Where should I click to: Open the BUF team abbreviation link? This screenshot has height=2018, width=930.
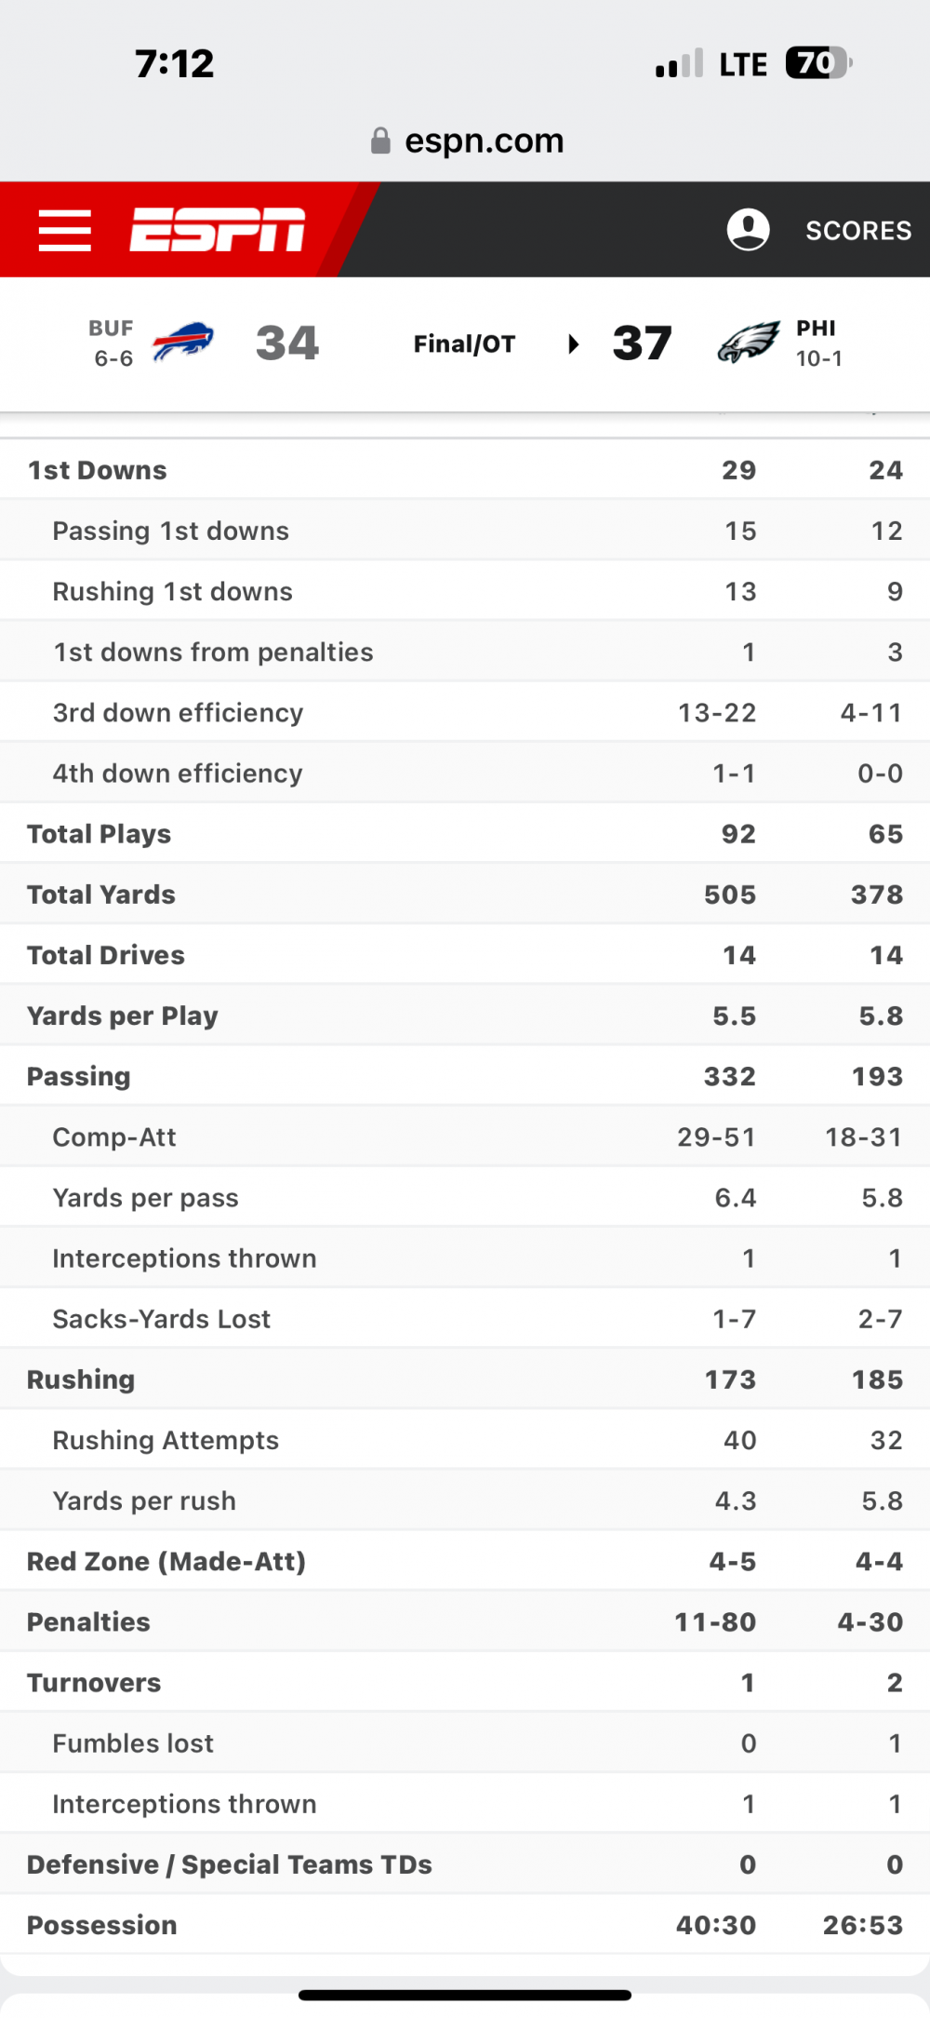pos(112,329)
